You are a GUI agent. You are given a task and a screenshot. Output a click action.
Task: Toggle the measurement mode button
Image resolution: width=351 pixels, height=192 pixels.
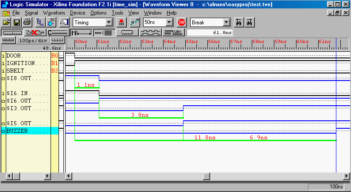(x=81, y=32)
